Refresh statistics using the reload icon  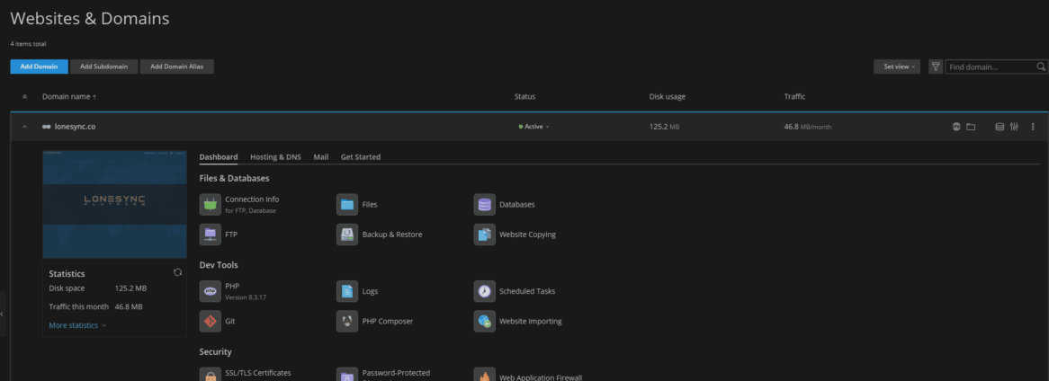point(177,272)
